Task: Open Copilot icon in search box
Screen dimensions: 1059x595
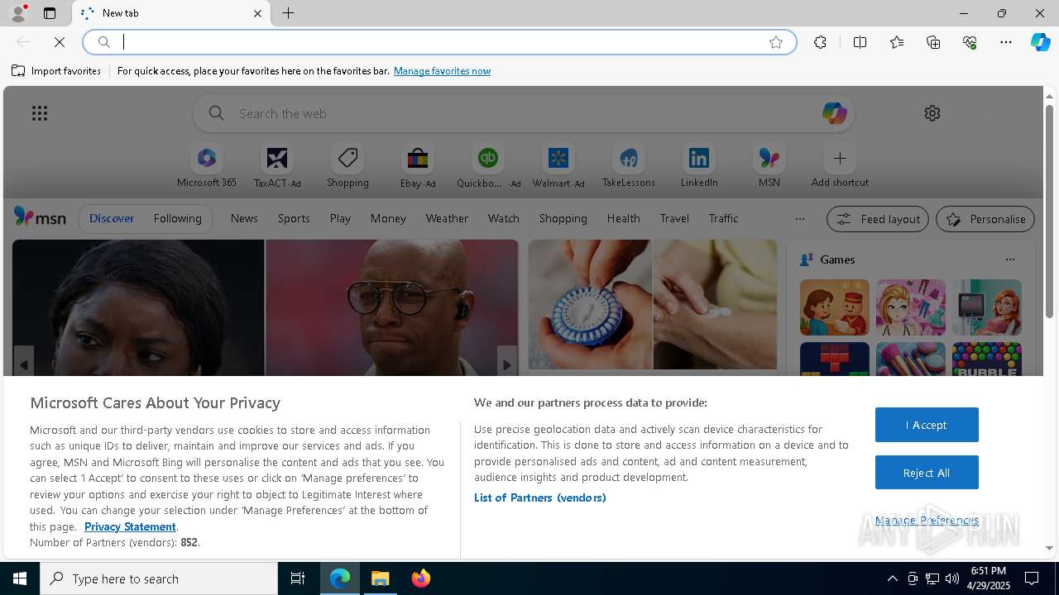Action: point(834,113)
